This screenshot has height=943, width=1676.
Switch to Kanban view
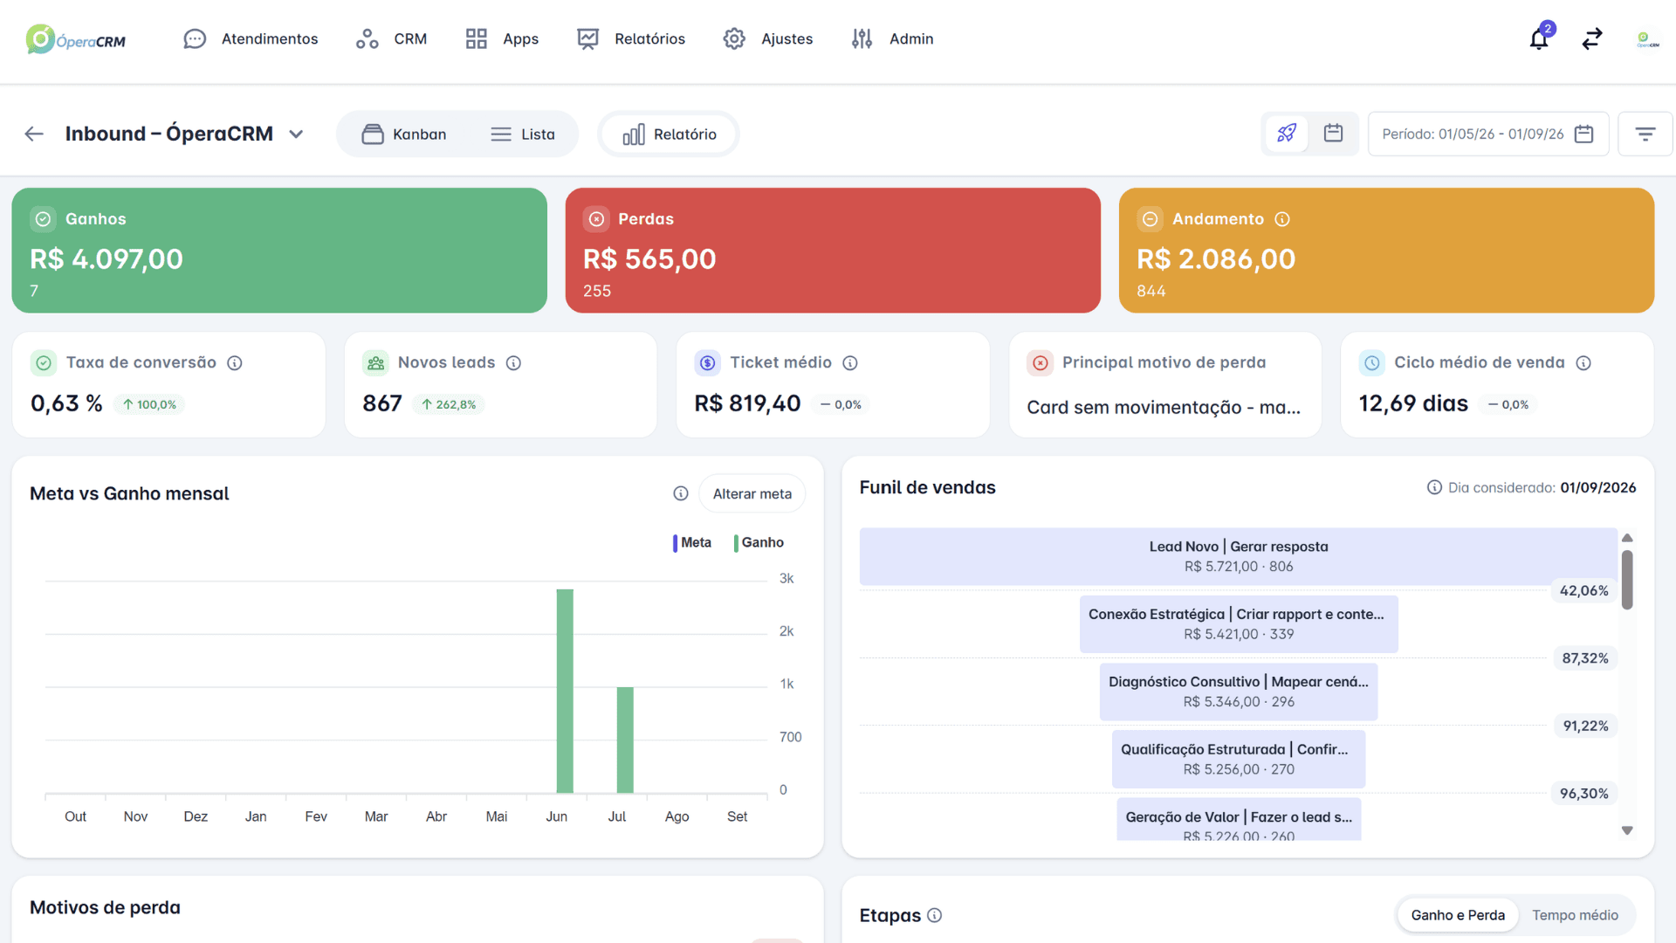click(404, 134)
